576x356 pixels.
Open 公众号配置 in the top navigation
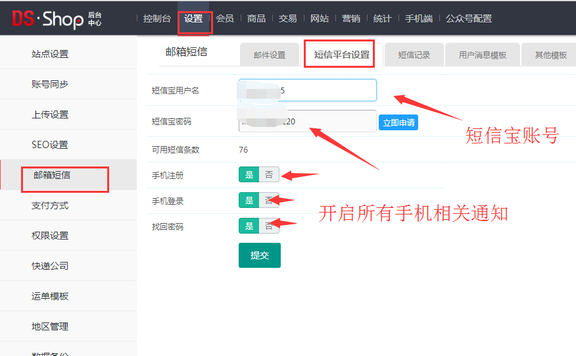[x=469, y=18]
